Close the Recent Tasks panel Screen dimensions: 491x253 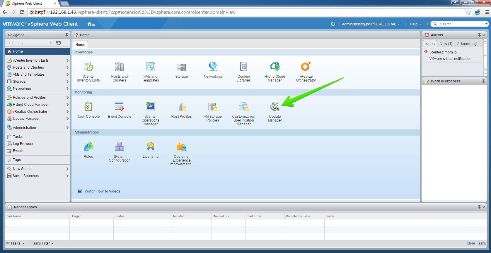484,207
